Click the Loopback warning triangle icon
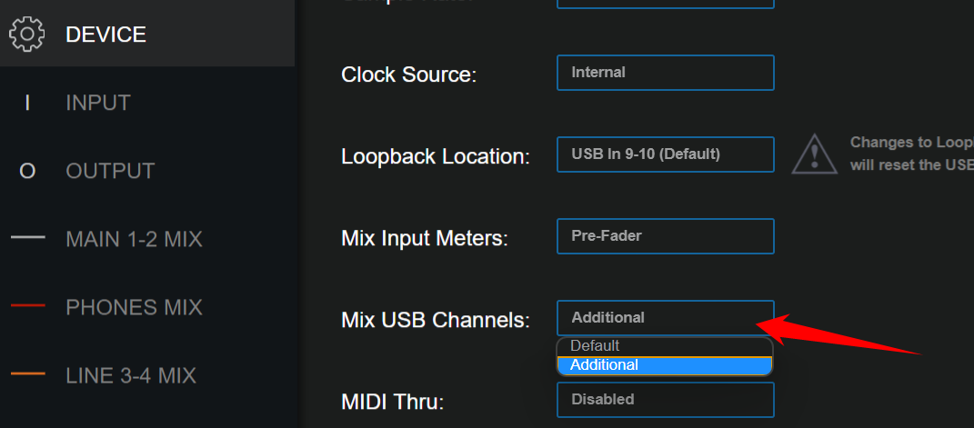Screen dimensions: 974x428 click(814, 154)
